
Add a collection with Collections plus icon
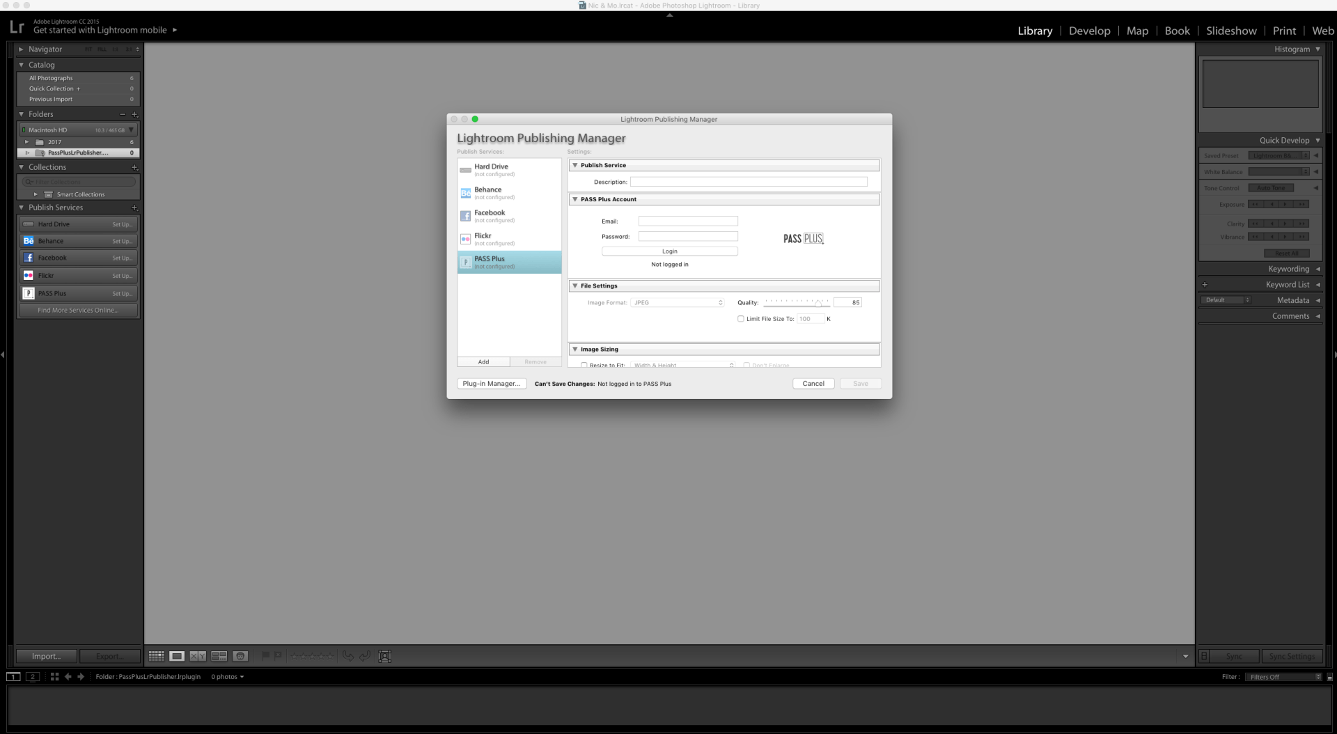coord(134,167)
